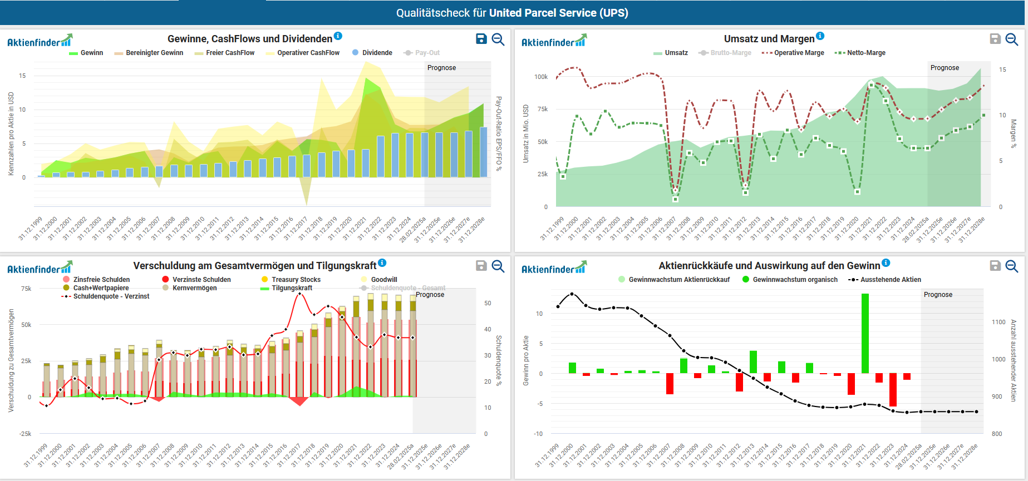Click save icon in Umsatz und Margen chart
This screenshot has width=1028, height=481.
click(995, 39)
